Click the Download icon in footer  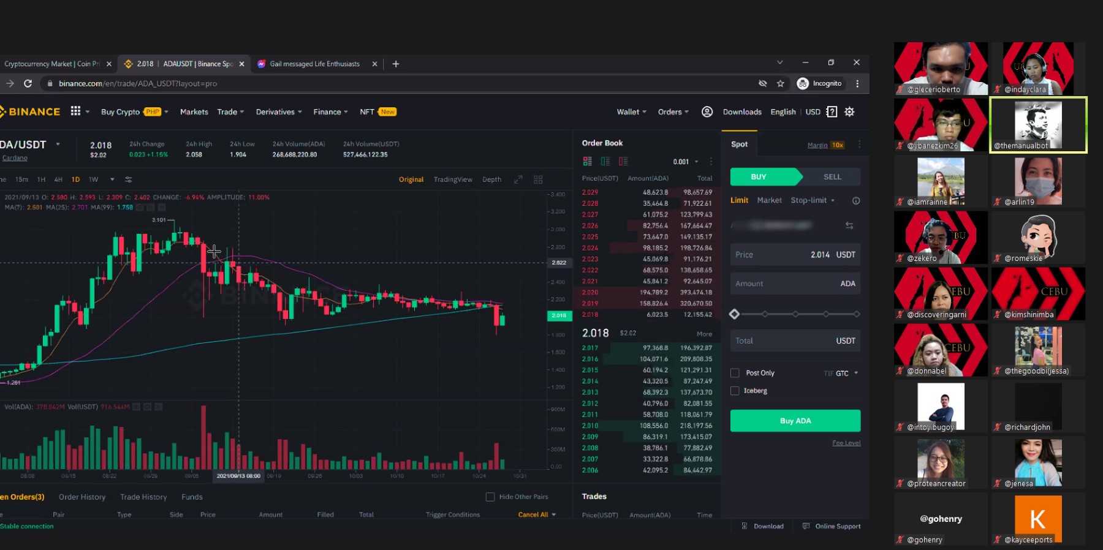pos(745,526)
